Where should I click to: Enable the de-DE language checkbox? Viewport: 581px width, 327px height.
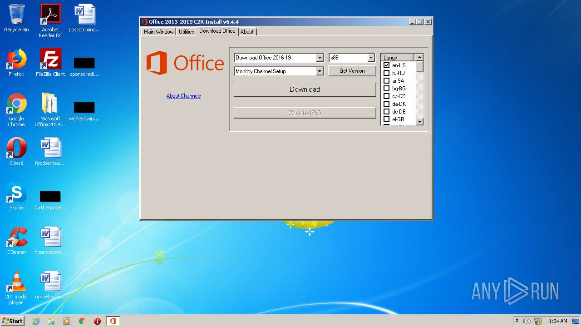[387, 112]
